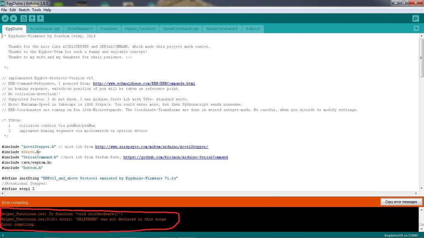Switch to the Helper_Functions tab
Image resolution: width=424 pixels, height=238 pixels.
pos(140,29)
